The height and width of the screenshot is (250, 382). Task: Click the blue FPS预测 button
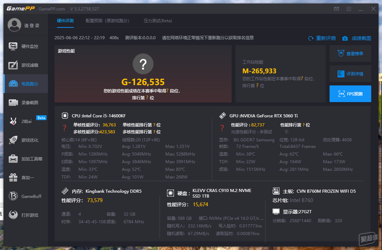(x=350, y=94)
